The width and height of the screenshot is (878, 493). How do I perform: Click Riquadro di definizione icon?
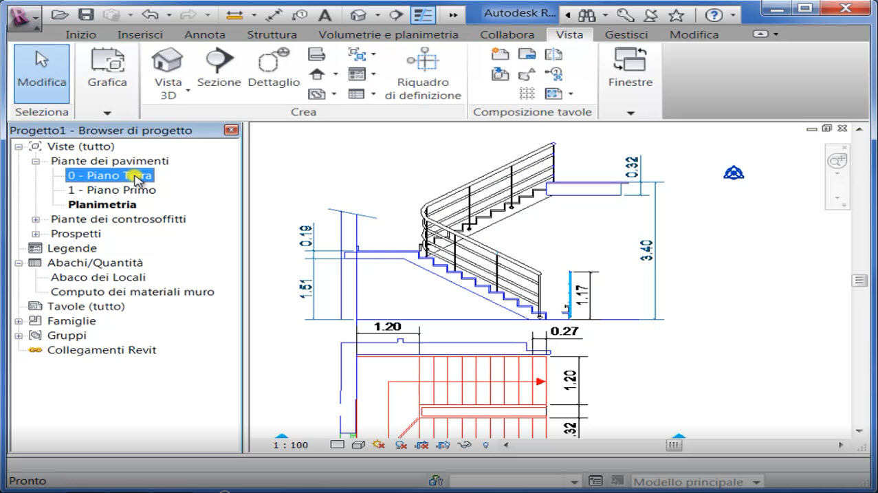[422, 61]
